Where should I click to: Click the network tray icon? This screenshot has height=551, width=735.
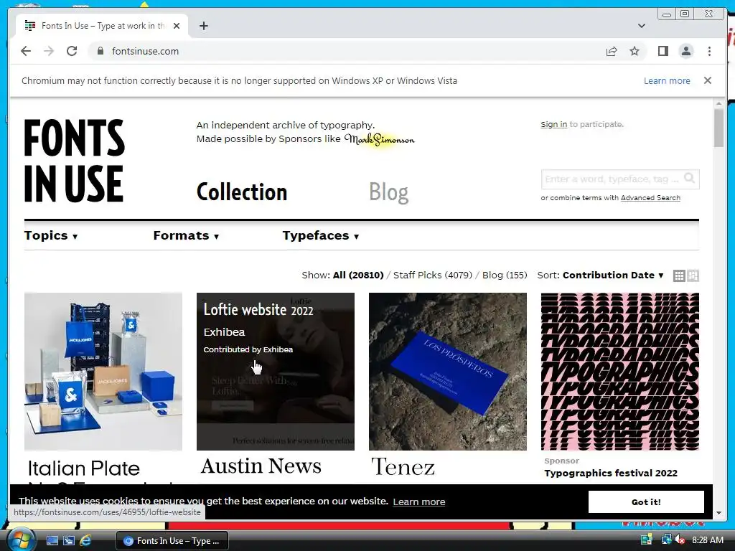[x=665, y=540]
